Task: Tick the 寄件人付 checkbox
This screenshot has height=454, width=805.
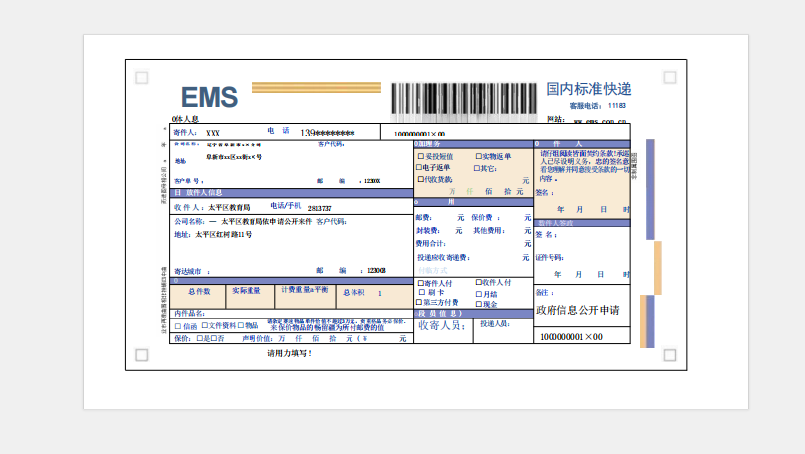Action: (x=421, y=283)
